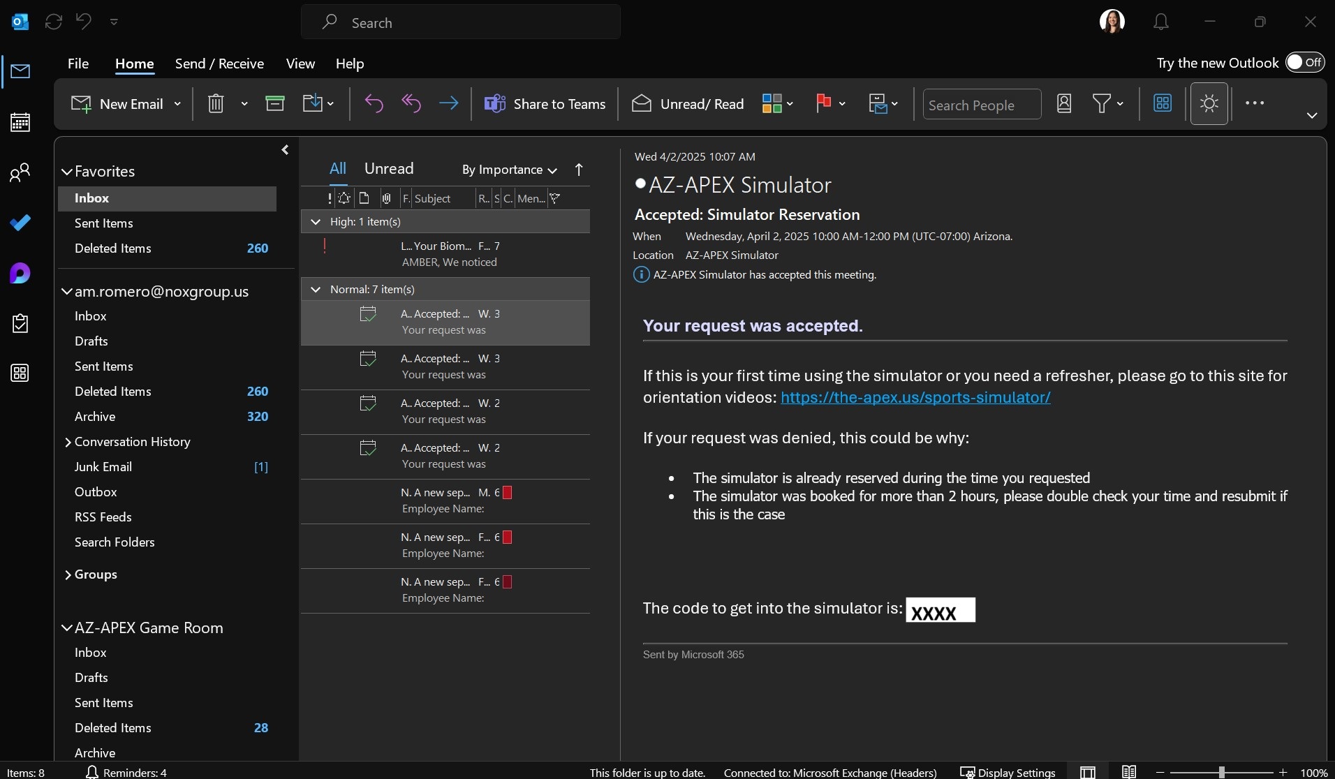1335x779 pixels.
Task: Open the Follow Up flag dropdown
Action: (x=830, y=103)
